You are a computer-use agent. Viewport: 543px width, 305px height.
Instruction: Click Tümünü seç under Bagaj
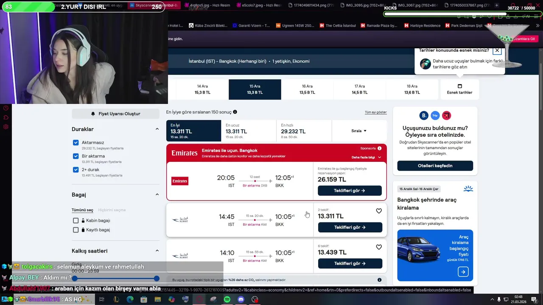coord(82,210)
